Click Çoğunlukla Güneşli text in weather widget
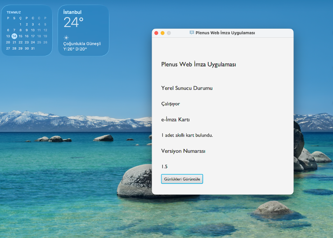The image size is (333, 238). tap(82, 44)
